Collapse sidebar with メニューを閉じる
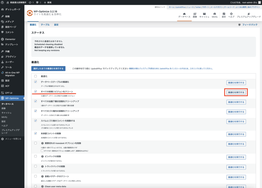The height and width of the screenshot is (188, 262). [11, 139]
